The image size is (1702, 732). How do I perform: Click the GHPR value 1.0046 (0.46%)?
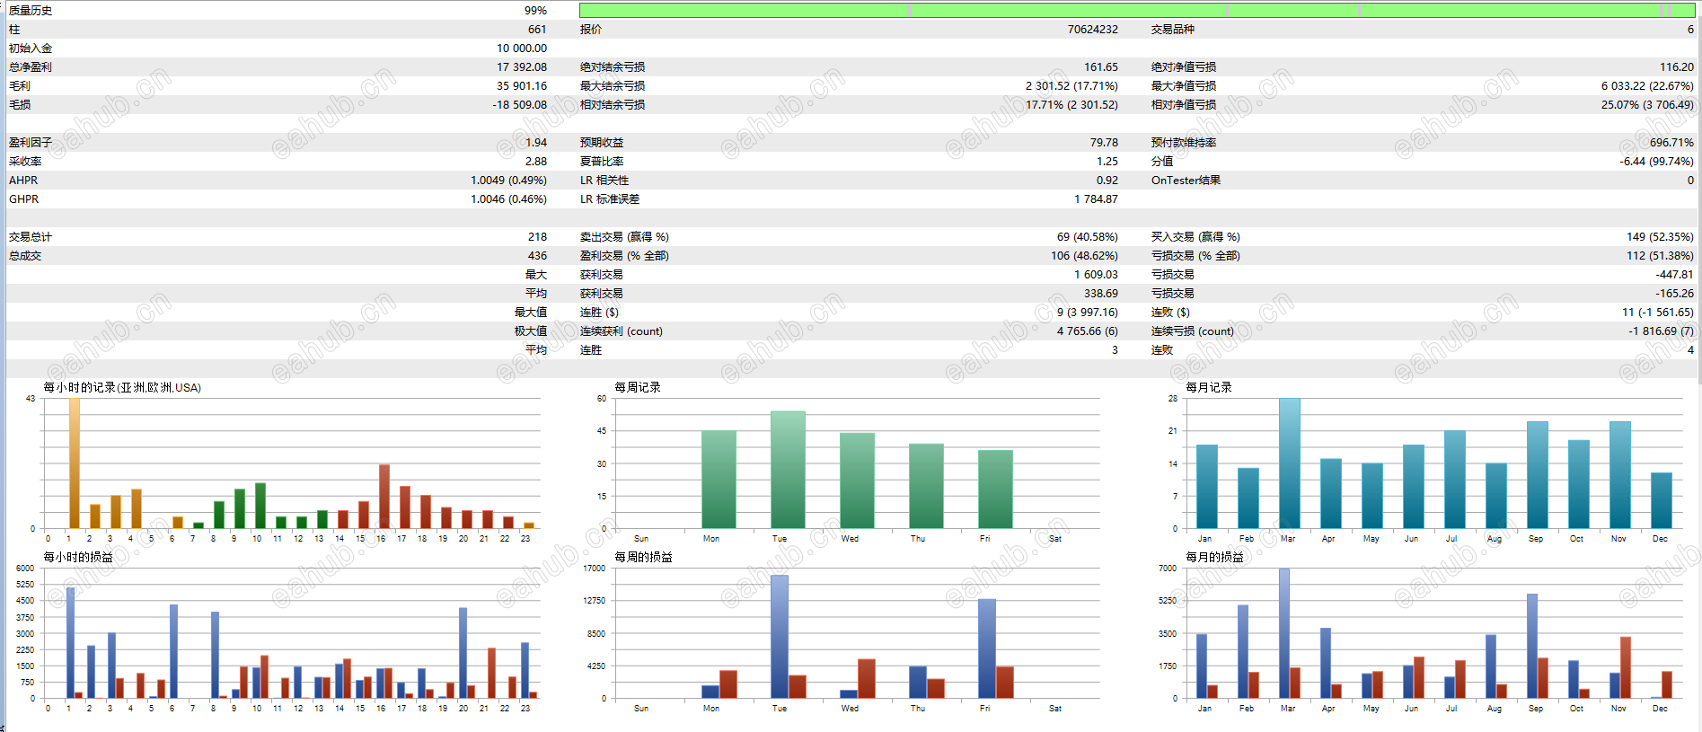click(508, 199)
